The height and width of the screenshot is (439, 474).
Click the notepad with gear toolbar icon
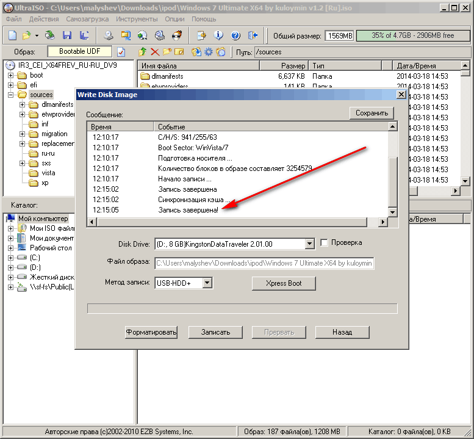coord(201,35)
